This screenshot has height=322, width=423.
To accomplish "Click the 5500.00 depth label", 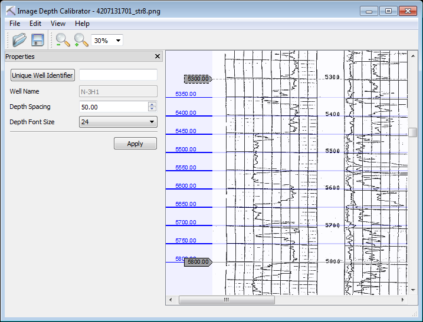I will click(186, 150).
